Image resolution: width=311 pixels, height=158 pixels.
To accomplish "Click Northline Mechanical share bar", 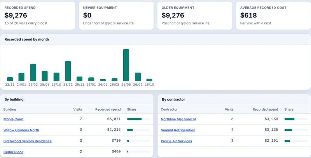I will [x=296, y=119].
